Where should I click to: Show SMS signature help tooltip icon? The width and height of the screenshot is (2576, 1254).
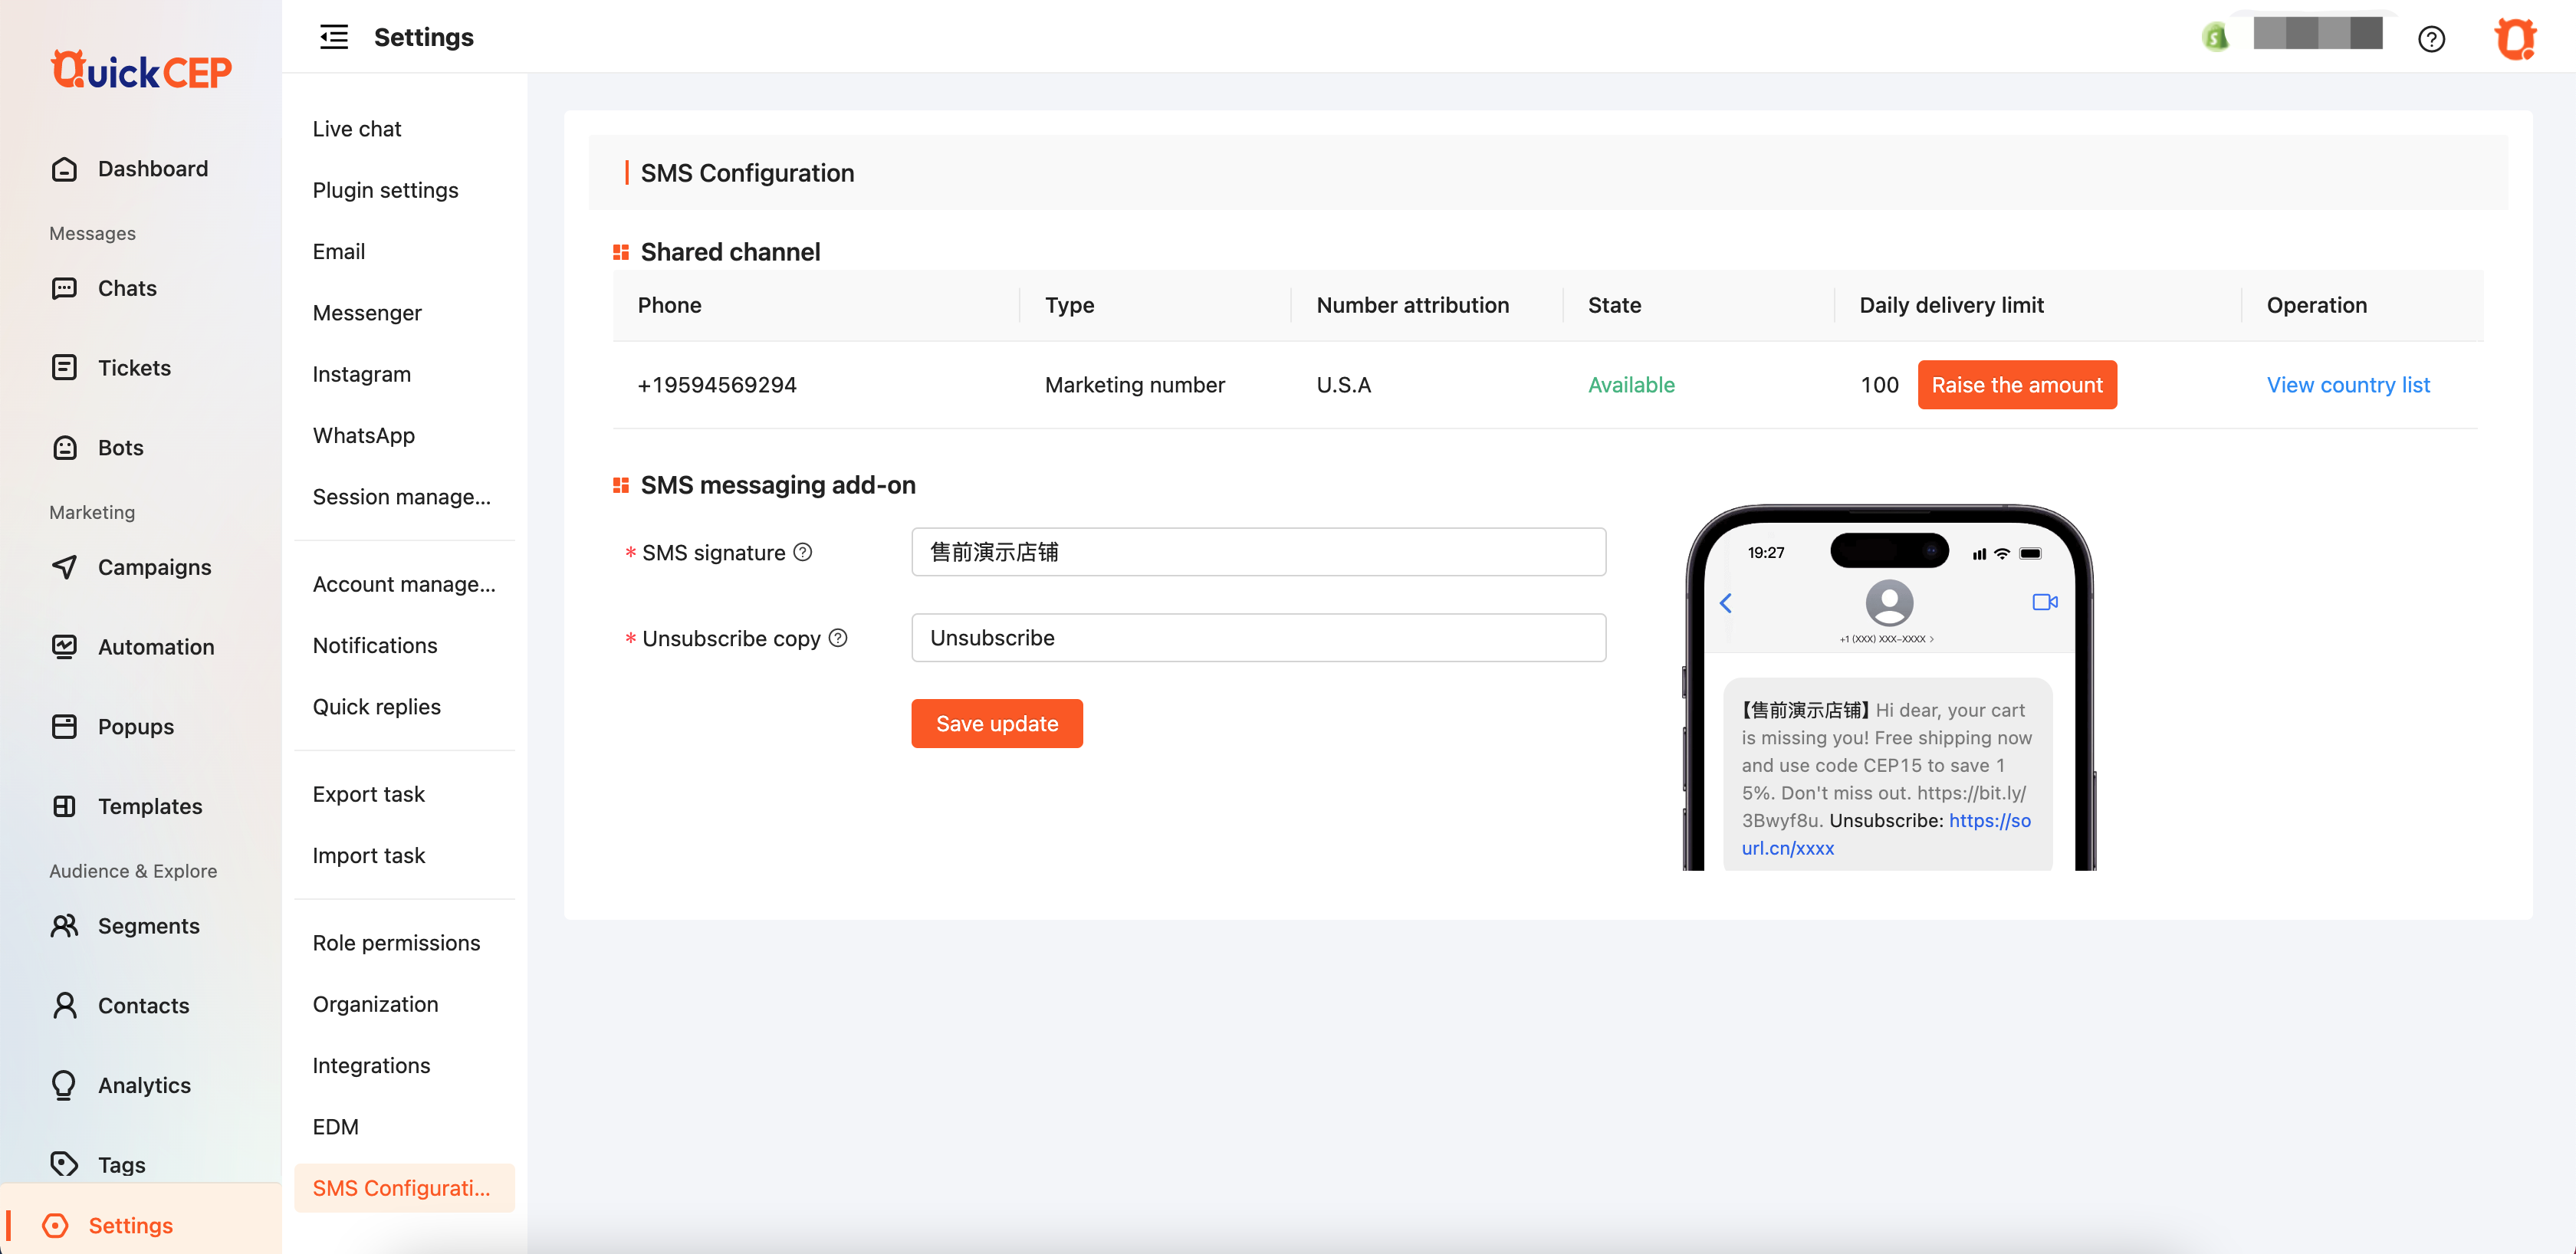pos(803,552)
